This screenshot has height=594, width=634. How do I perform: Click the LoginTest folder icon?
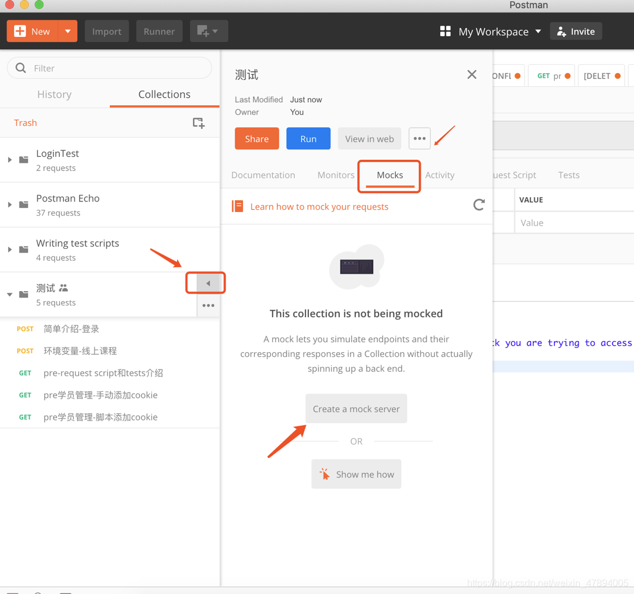pos(24,160)
